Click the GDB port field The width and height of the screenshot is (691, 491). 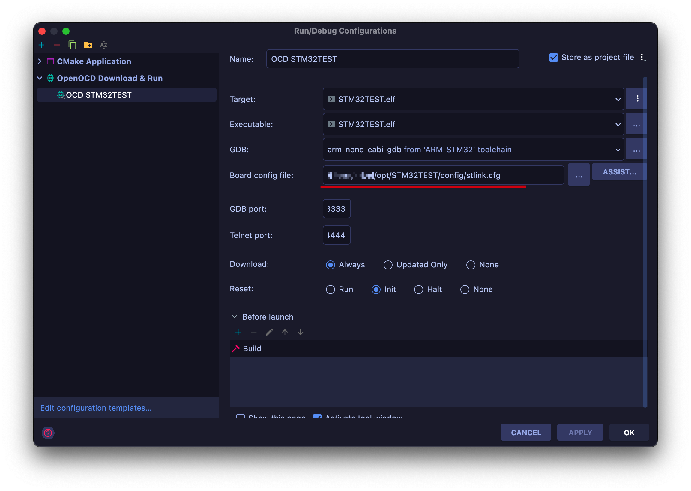[x=336, y=209]
